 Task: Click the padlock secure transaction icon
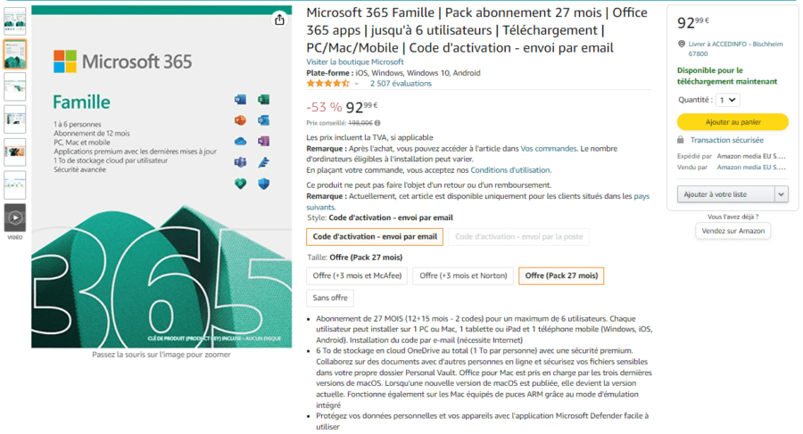pyautogui.click(x=681, y=140)
